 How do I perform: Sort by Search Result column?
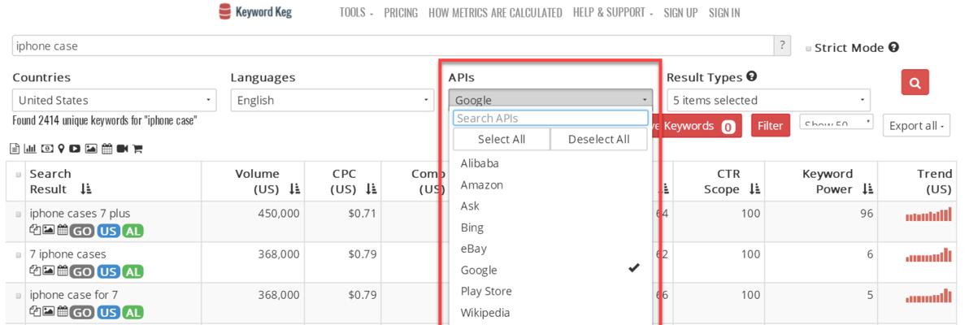click(86, 189)
